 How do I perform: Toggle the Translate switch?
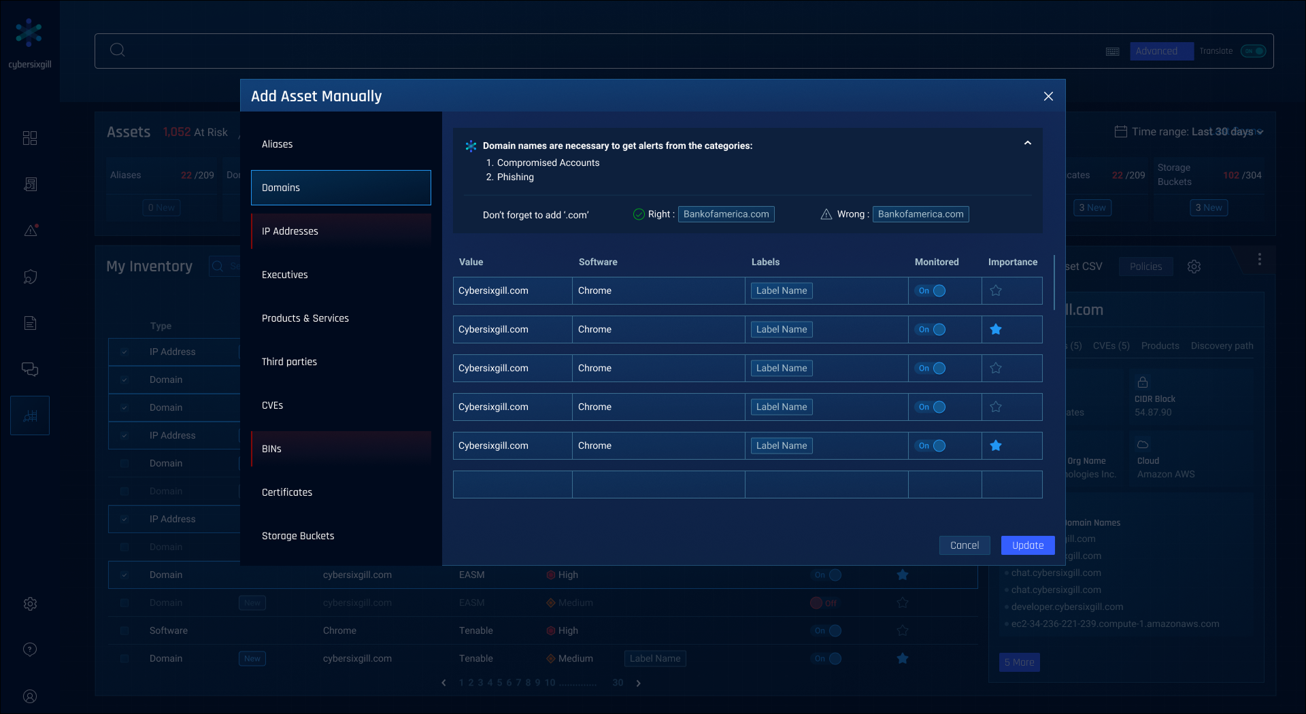pos(1253,51)
